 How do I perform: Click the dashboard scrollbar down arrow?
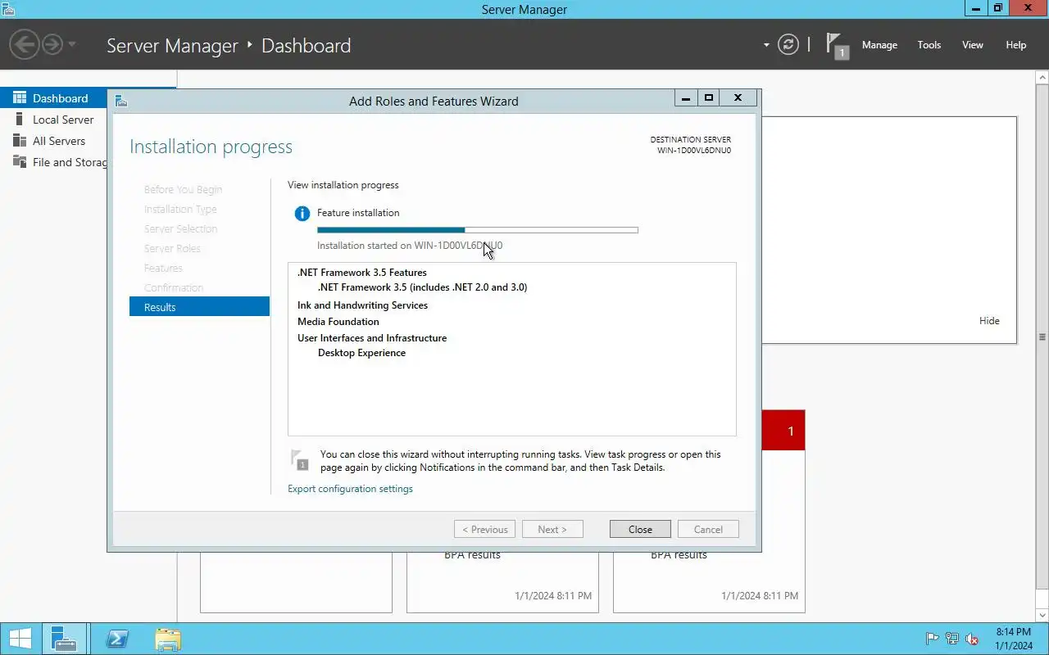(1042, 615)
